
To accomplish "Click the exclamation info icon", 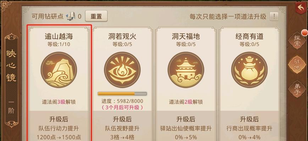I will click(x=274, y=16).
